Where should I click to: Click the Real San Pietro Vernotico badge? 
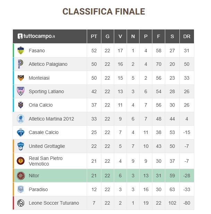[x=20, y=161]
